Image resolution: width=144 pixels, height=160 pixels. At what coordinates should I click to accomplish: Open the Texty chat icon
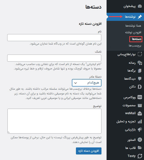[140, 156]
